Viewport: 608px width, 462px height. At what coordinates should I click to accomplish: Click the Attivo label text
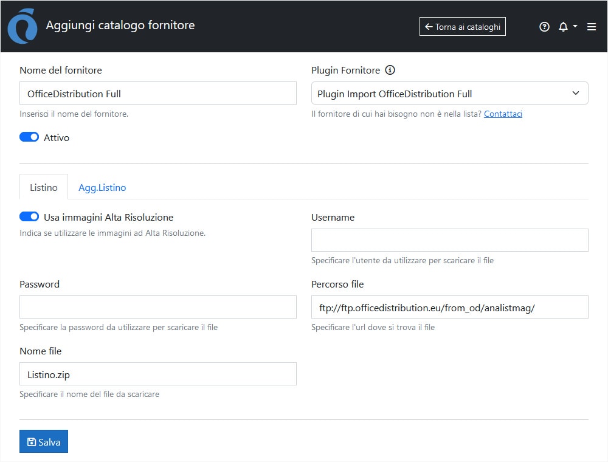coord(57,137)
